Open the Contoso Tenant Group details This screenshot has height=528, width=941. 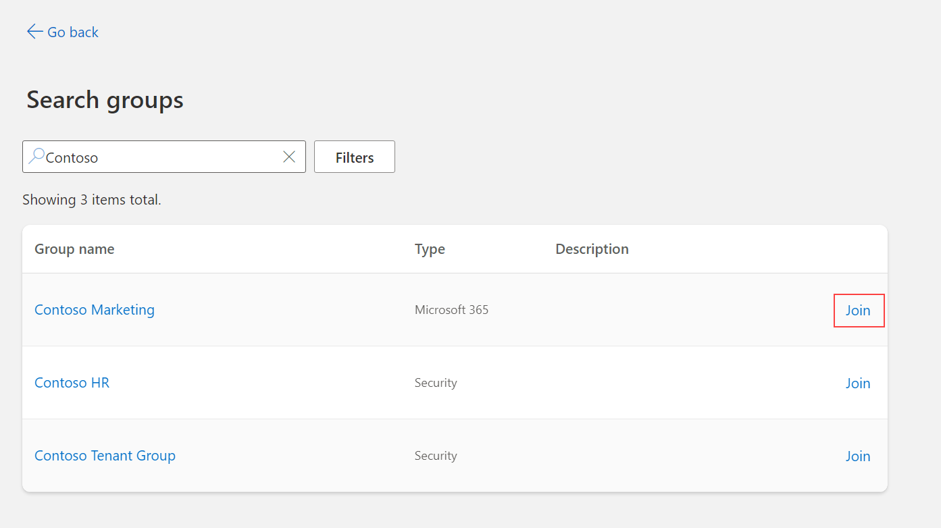point(105,455)
